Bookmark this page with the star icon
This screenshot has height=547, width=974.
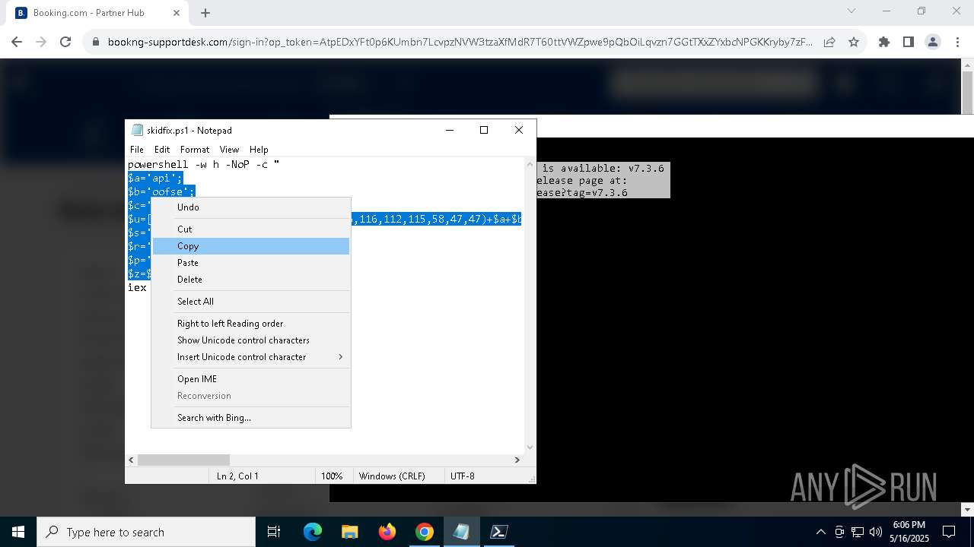pos(854,43)
